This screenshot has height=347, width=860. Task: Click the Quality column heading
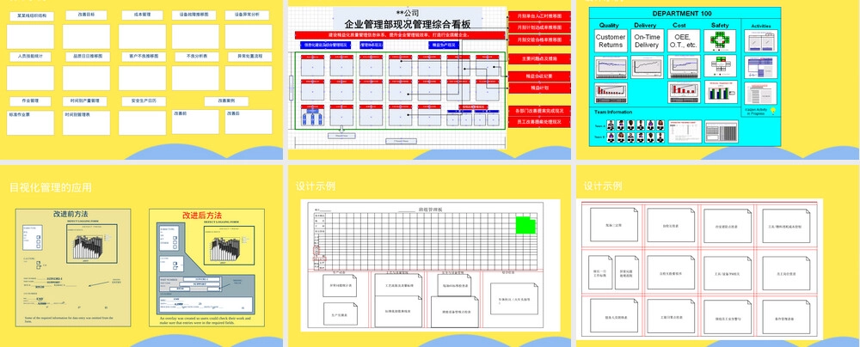tap(609, 25)
